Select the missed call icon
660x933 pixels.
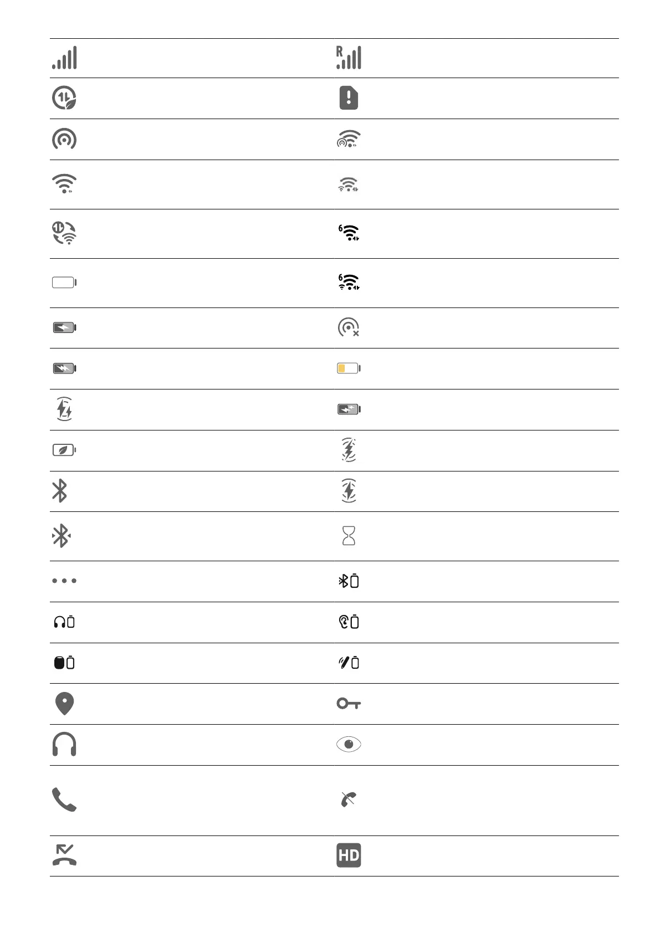[64, 855]
